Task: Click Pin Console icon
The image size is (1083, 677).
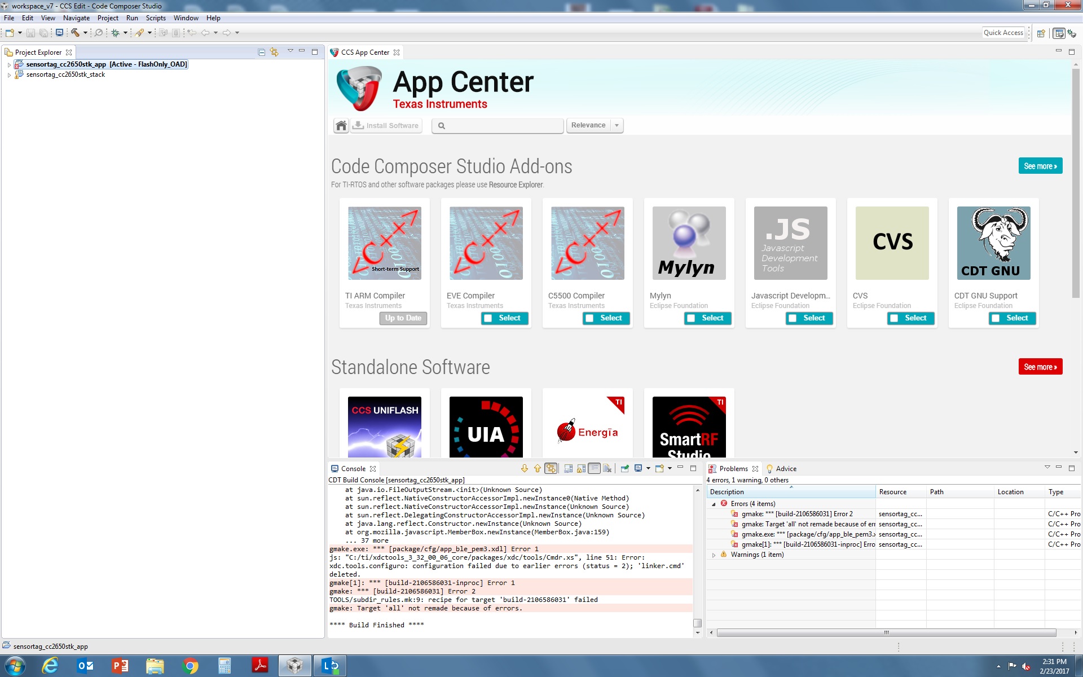Action: click(x=624, y=468)
